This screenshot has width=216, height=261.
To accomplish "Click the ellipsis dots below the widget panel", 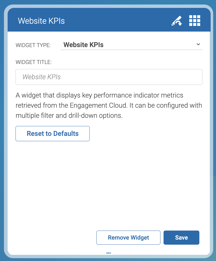I will click(x=108, y=253).
